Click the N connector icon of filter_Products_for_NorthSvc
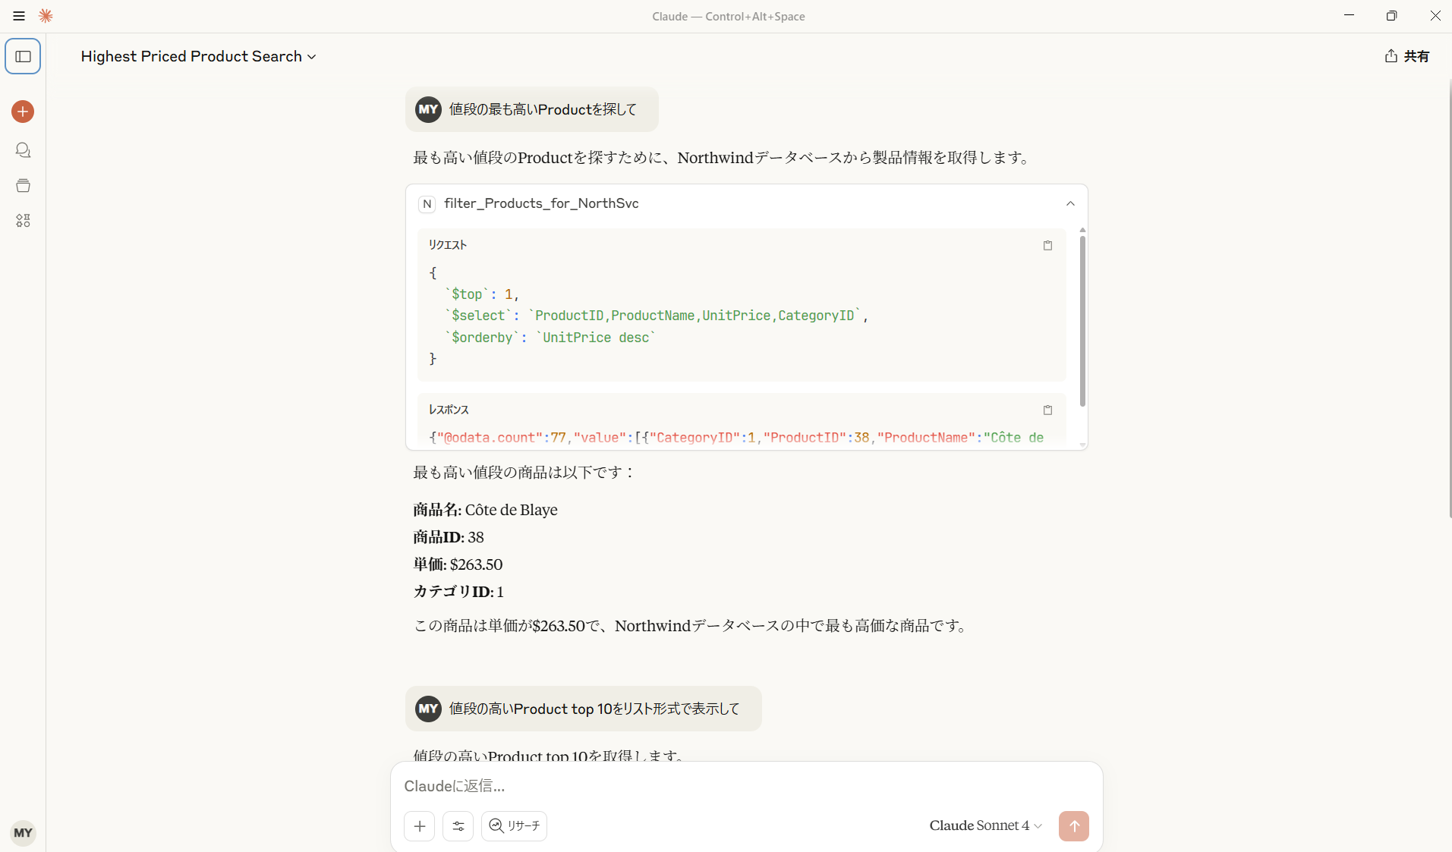Screen dimensions: 1452x852 427,203
